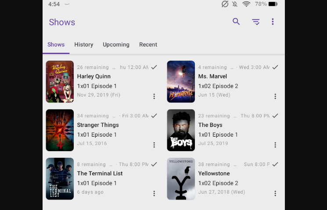This screenshot has height=210, width=327.
Task: Switch to the Recent tab
Action: pos(148,45)
